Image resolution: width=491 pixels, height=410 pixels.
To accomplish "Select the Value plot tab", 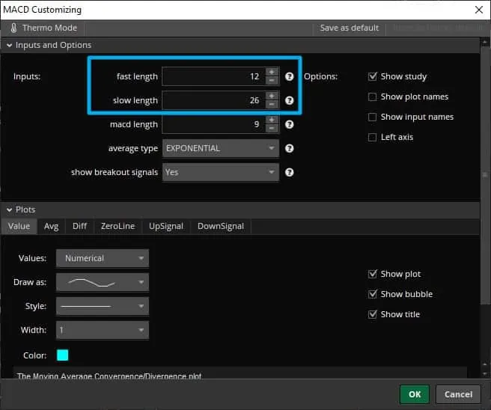I will [x=19, y=226].
